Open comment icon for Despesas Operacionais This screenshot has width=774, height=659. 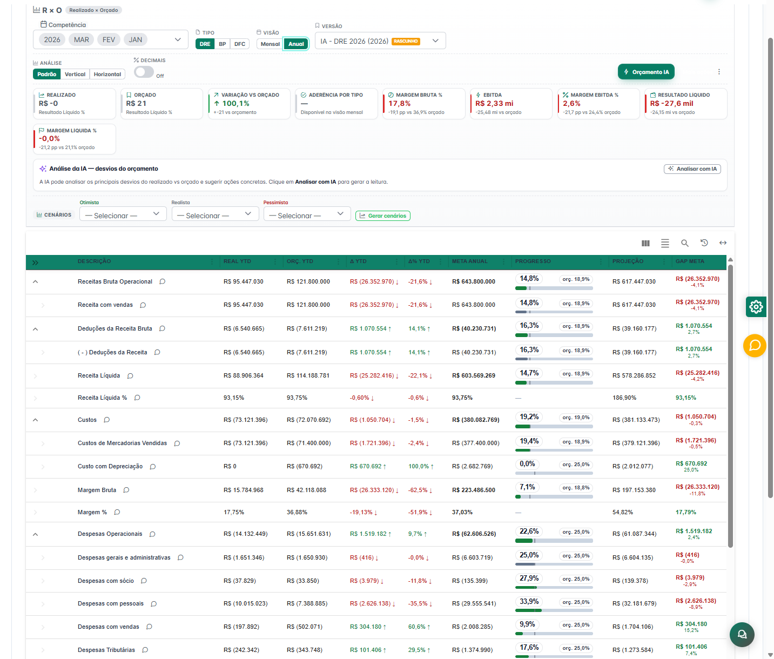152,534
